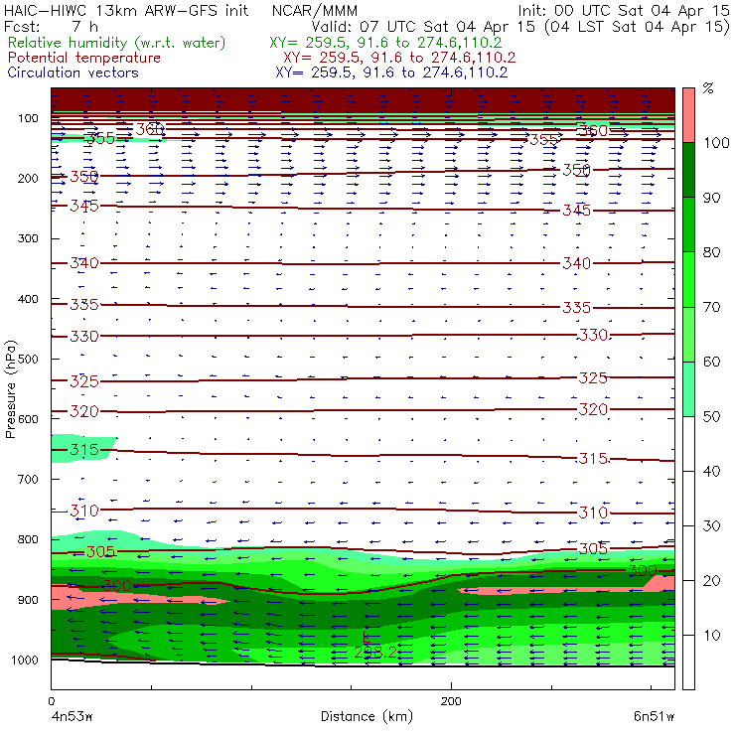Click the colorbar segment between 60 and 70
This screenshot has width=735, height=735.
(x=688, y=334)
